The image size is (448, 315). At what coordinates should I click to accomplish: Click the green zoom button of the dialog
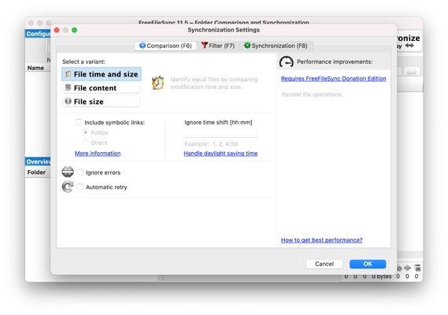(x=74, y=30)
